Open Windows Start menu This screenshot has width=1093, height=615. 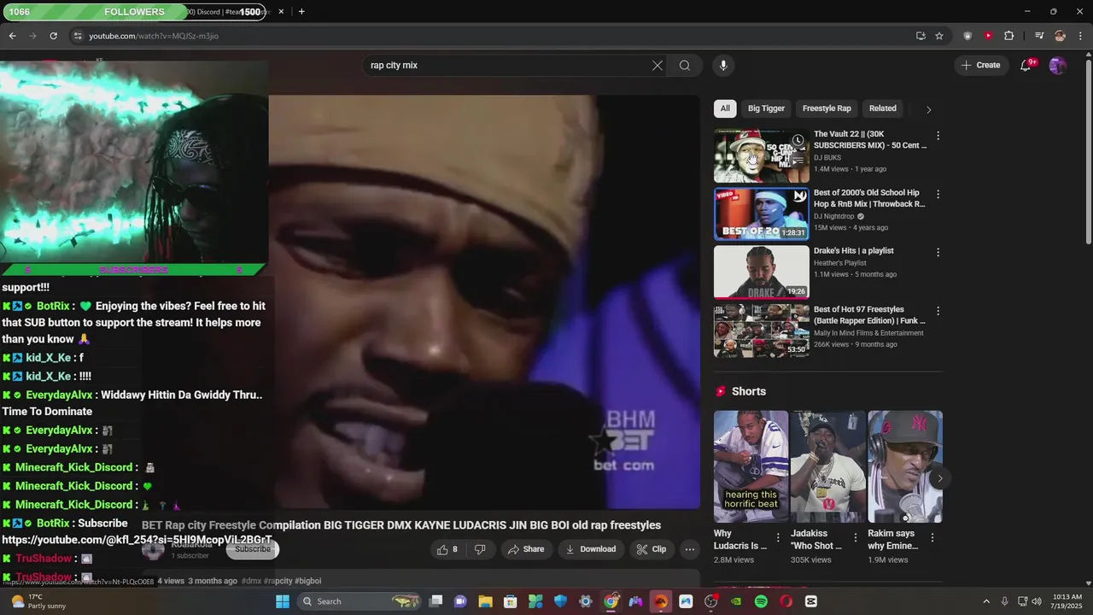pos(283,601)
